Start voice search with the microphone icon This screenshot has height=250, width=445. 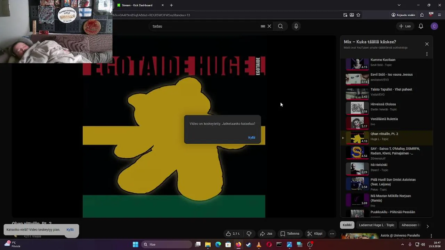[296, 26]
